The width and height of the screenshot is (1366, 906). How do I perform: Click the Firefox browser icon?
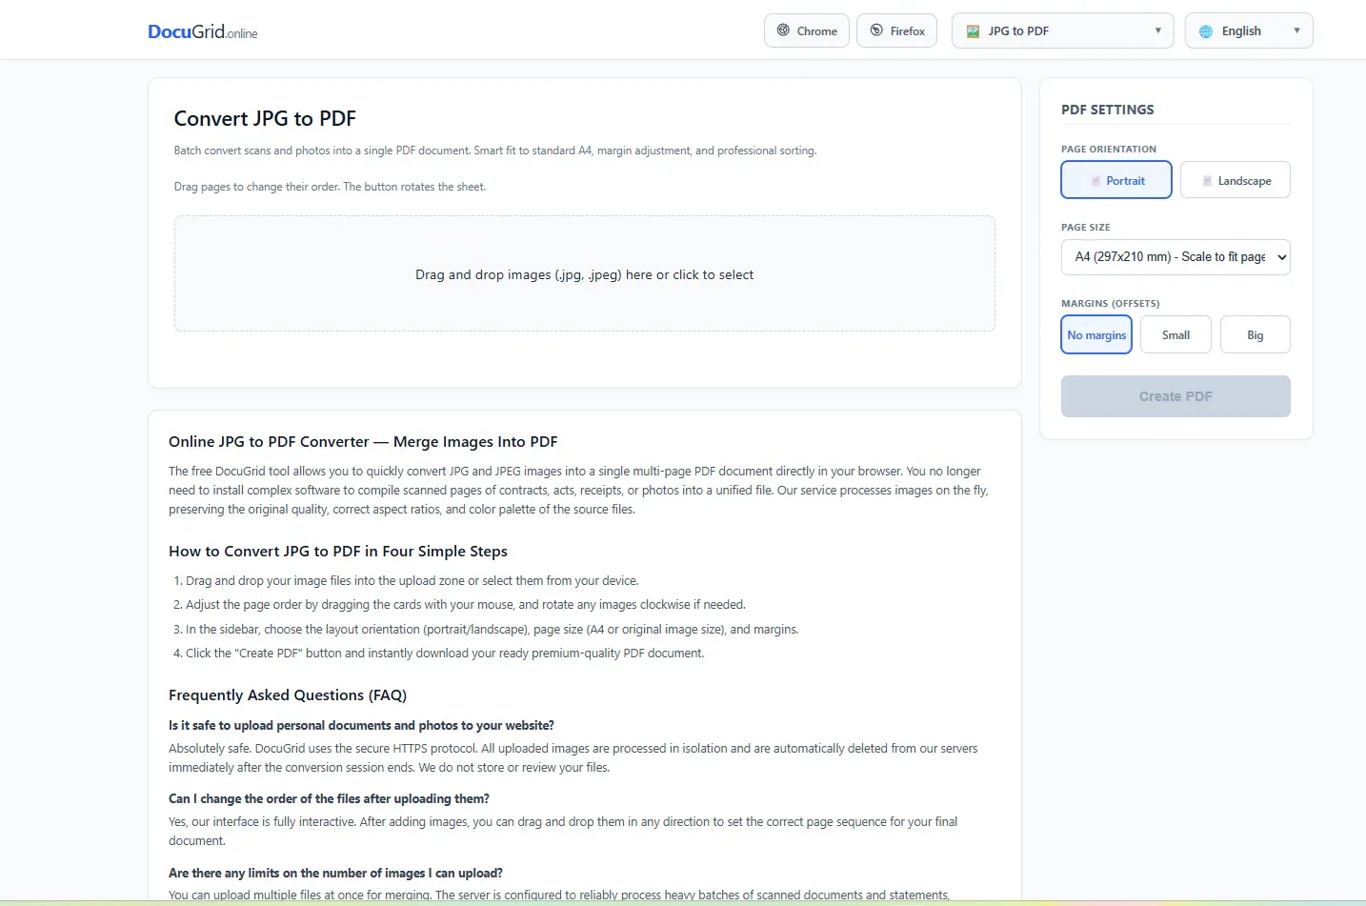pyautogui.click(x=876, y=30)
